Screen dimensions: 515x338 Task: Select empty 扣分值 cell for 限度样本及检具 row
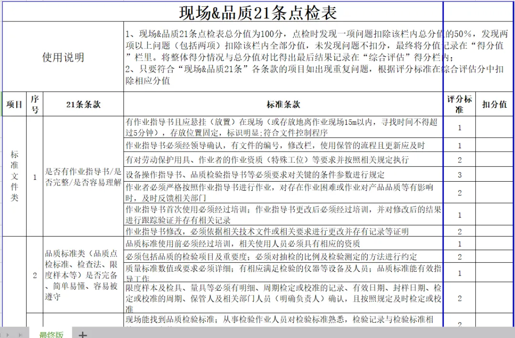pyautogui.click(x=494, y=297)
